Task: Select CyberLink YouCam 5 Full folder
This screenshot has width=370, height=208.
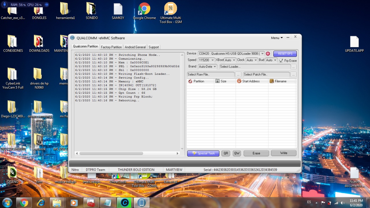Action: 13,78
